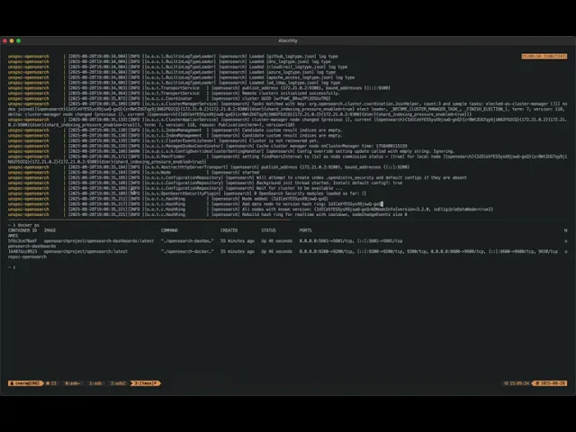The height and width of the screenshot is (432, 576).
Task: Click the 'CREATED' column header
Action: pyautogui.click(x=229, y=230)
